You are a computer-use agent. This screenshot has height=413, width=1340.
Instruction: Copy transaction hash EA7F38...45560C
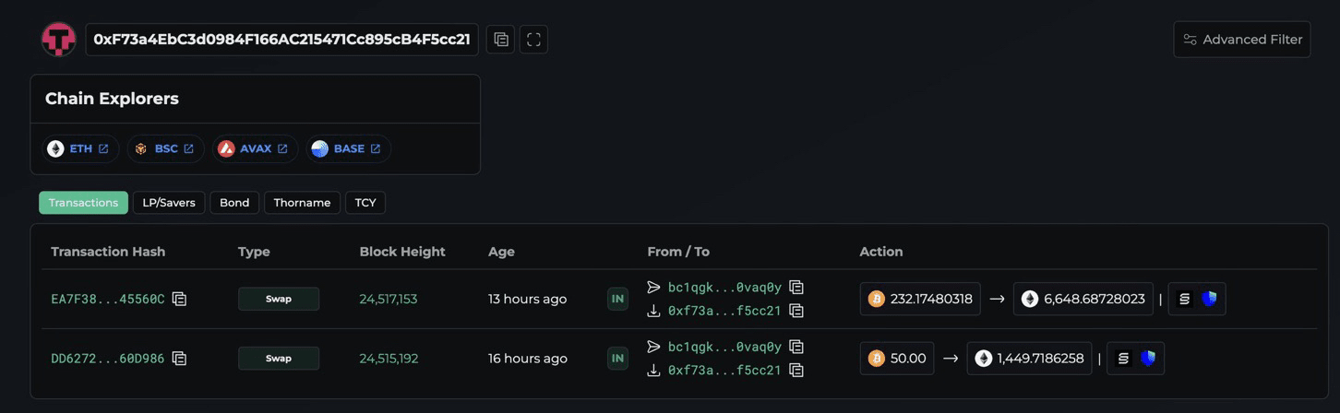tap(180, 299)
